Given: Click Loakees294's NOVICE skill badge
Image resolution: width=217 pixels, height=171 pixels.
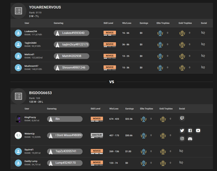Looking at the screenshot, I should pos(110,33).
